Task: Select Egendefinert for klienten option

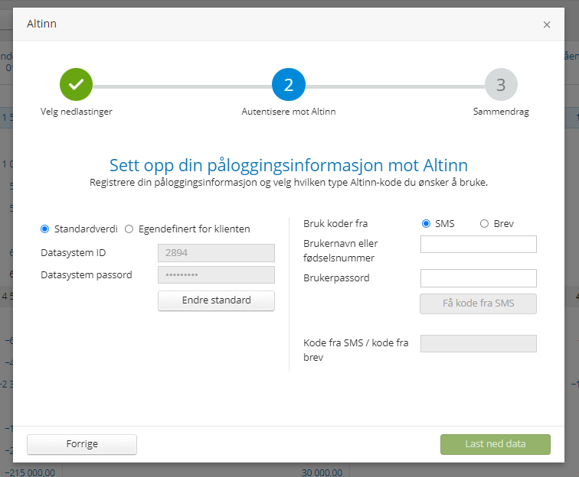Action: [x=129, y=229]
